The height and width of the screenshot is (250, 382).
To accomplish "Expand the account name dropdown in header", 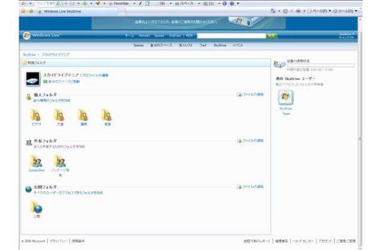I will pos(347,34).
